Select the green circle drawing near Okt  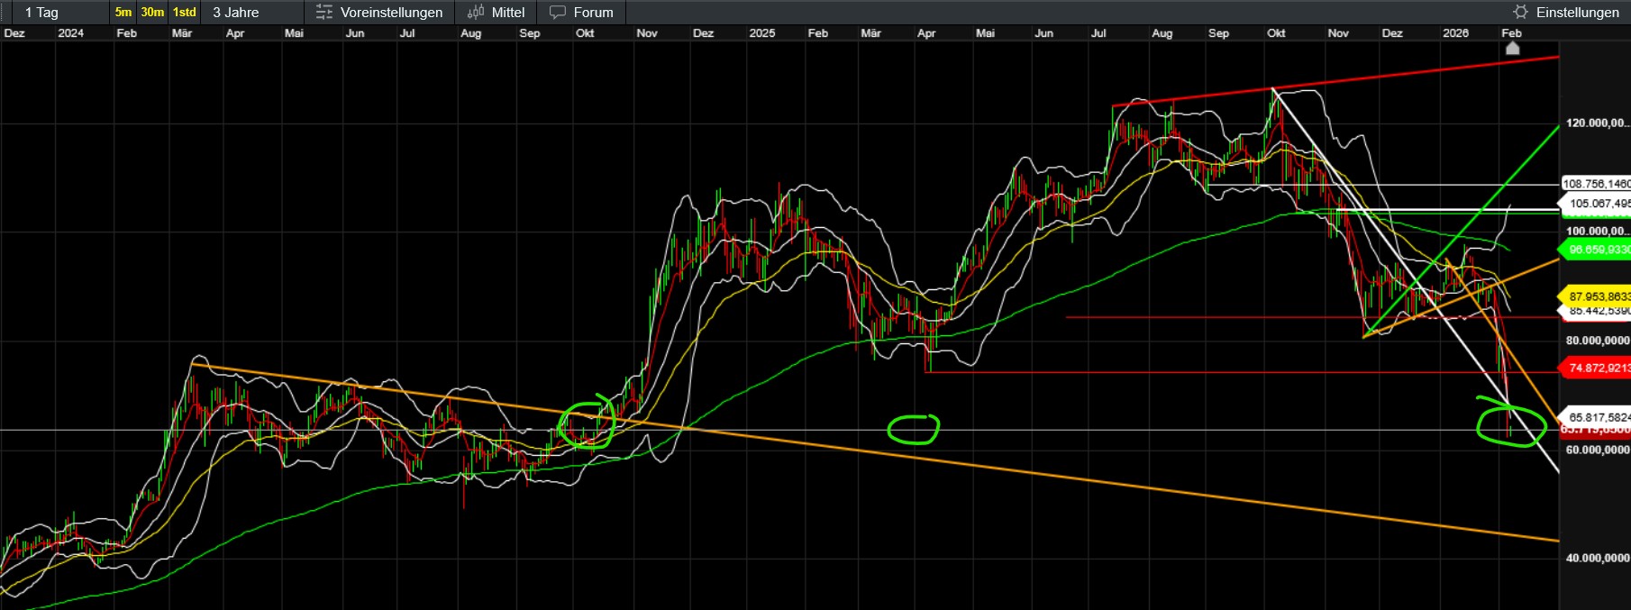[587, 423]
